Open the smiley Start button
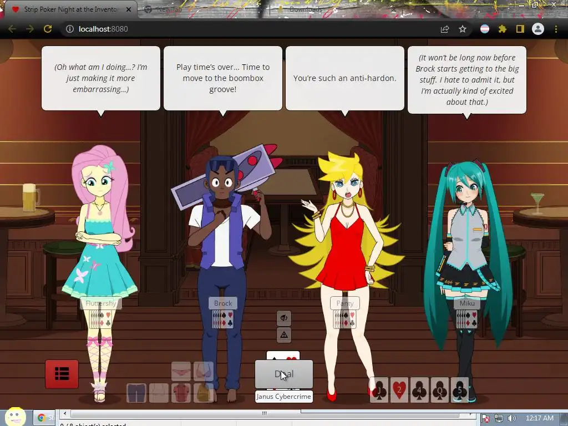The width and height of the screenshot is (568, 426). (x=15, y=417)
